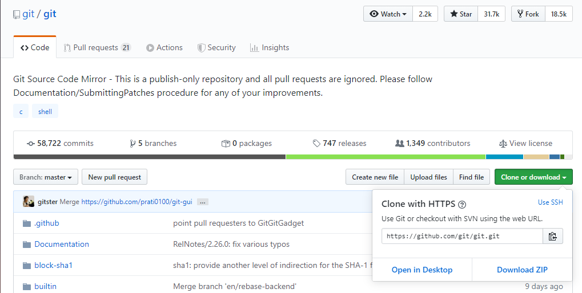Copy clone URL with clipboard icon
Image resolution: width=582 pixels, height=293 pixels.
(x=553, y=236)
